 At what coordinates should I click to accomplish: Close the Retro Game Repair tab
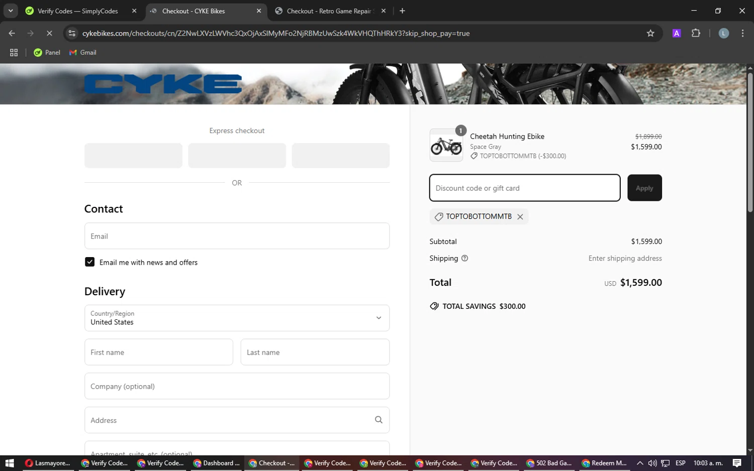[384, 11]
